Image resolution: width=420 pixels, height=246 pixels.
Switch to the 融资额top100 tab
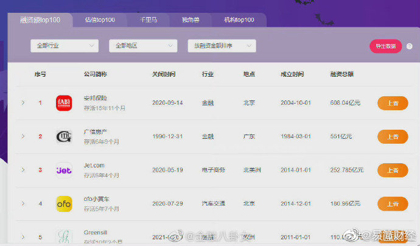pyautogui.click(x=40, y=20)
